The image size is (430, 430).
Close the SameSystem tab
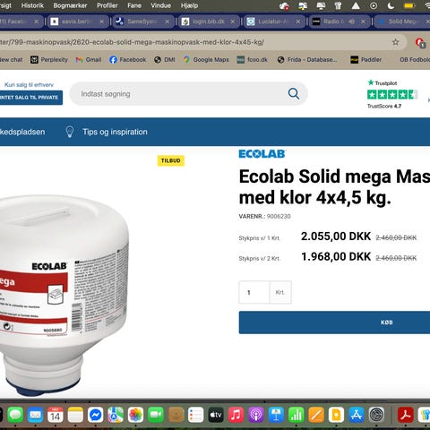pos(168,21)
